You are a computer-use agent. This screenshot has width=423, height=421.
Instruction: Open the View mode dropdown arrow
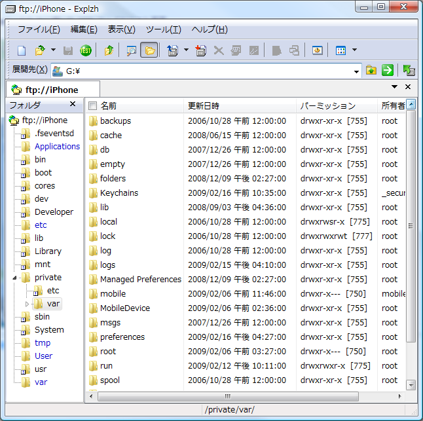point(354,50)
